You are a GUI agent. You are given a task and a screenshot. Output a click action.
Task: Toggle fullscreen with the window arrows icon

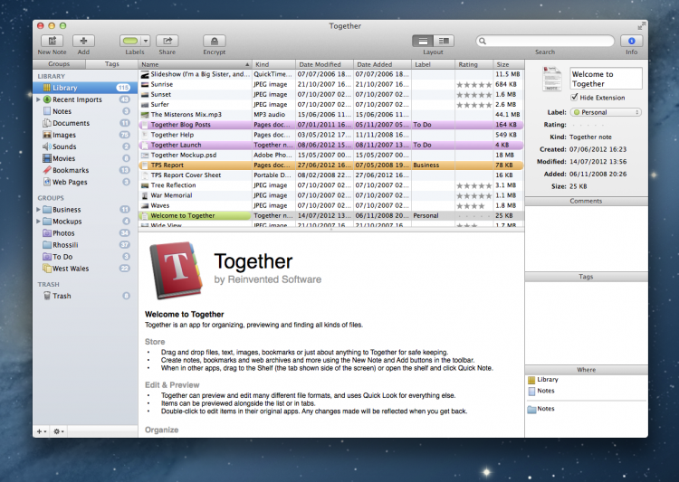click(641, 26)
